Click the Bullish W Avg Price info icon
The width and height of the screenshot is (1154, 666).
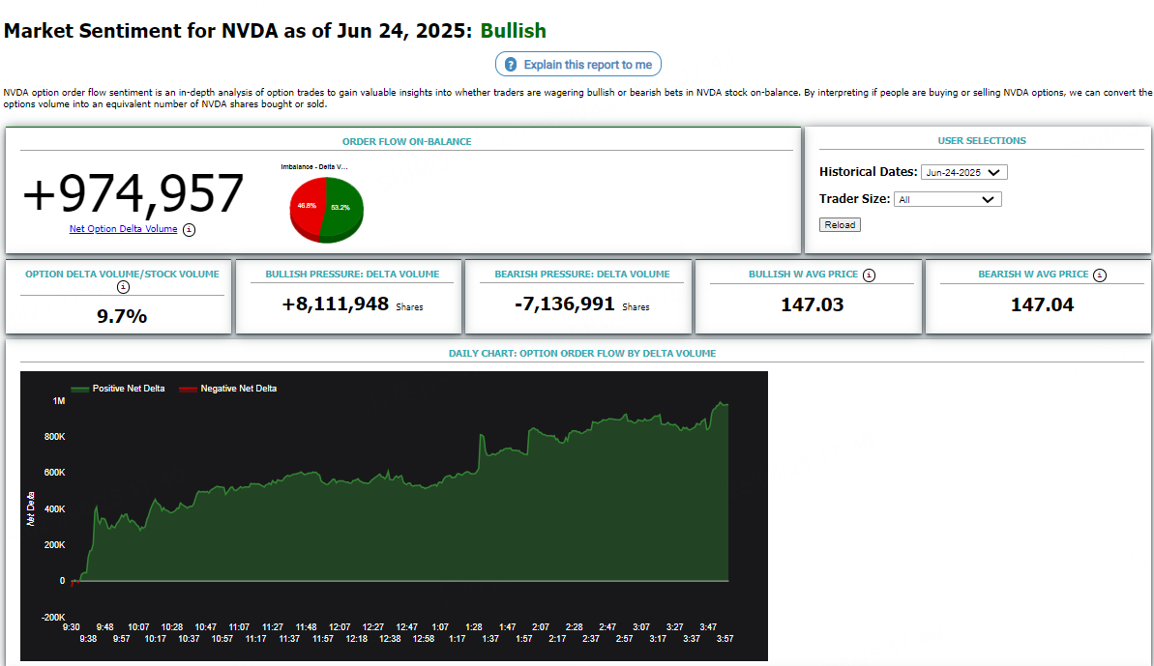tap(870, 275)
